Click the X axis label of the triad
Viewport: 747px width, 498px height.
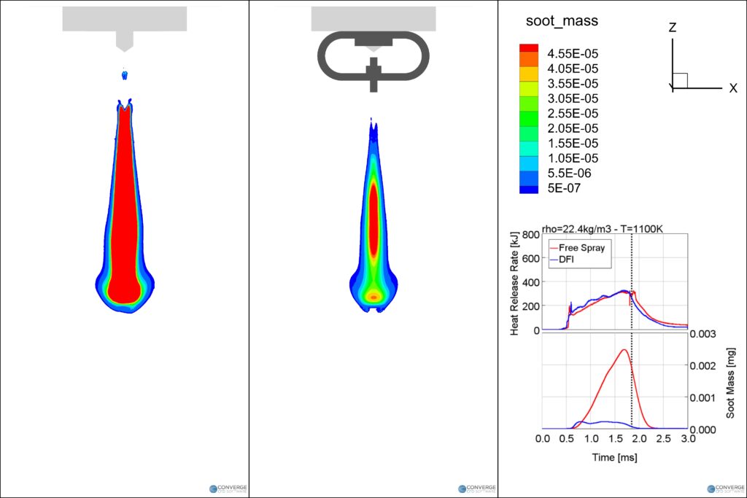tap(732, 88)
